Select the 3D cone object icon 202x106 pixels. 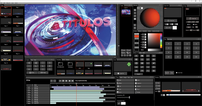click(x=142, y=60)
